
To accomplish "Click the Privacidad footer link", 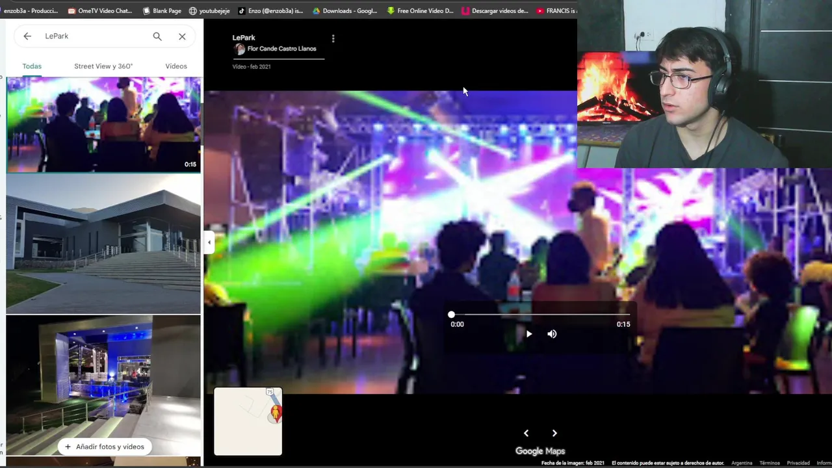I will click(798, 463).
